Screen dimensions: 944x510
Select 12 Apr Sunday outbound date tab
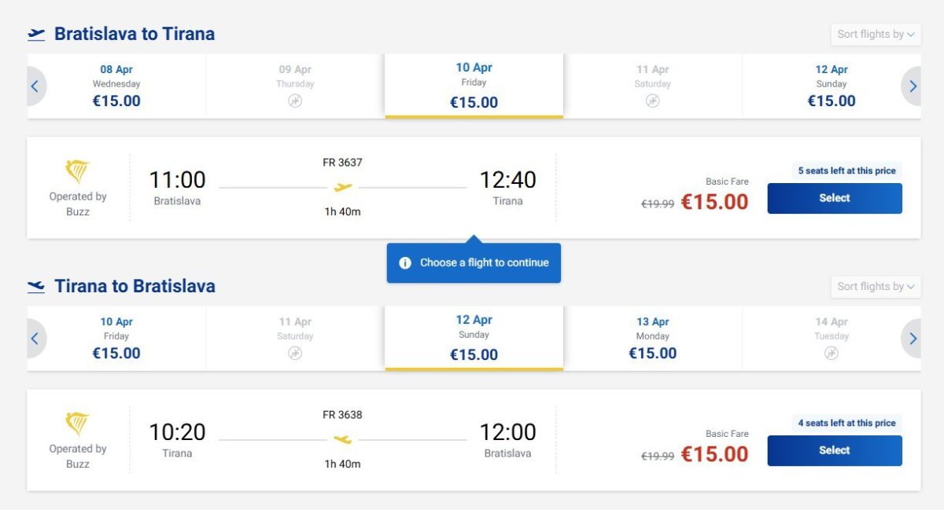(832, 86)
